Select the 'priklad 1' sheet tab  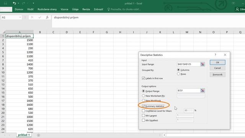tap(24, 135)
